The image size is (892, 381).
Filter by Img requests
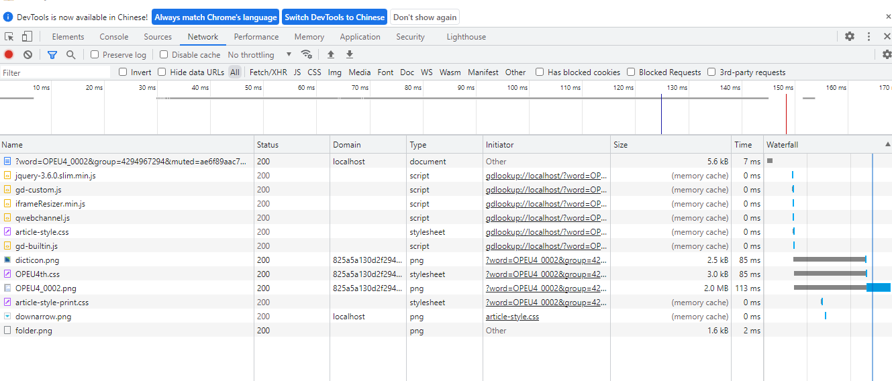[x=334, y=72]
